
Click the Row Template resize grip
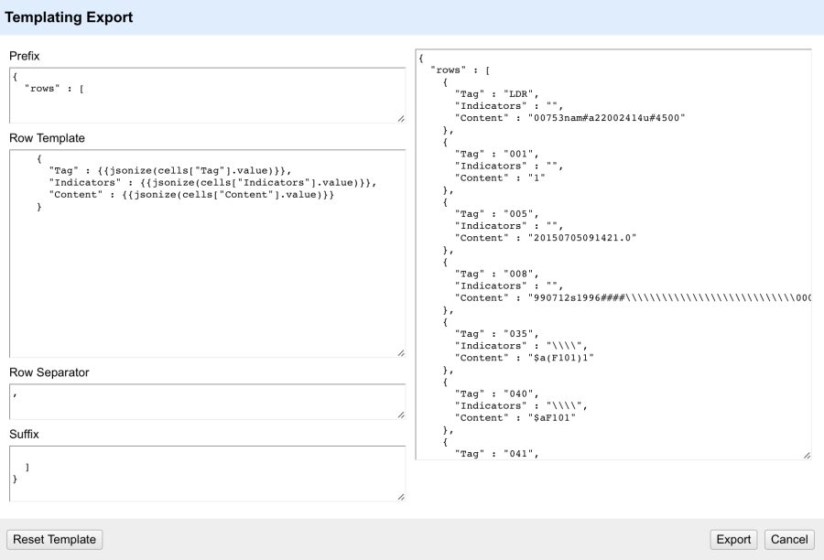point(401,350)
